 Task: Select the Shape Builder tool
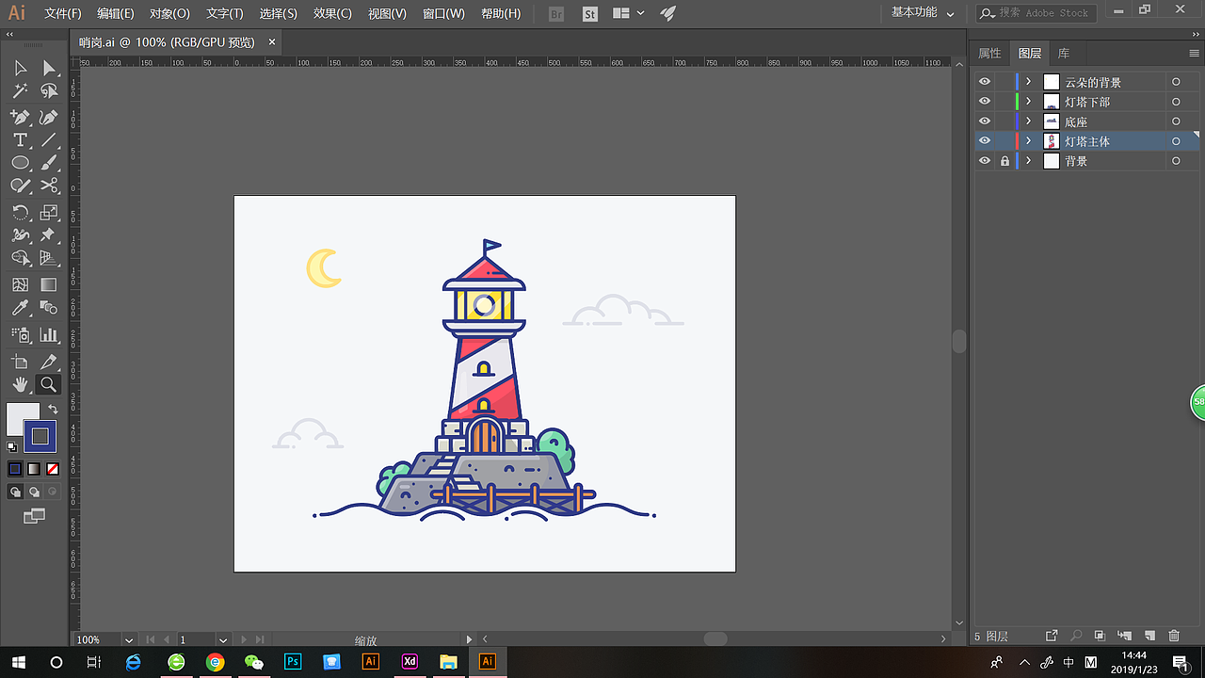(20, 258)
